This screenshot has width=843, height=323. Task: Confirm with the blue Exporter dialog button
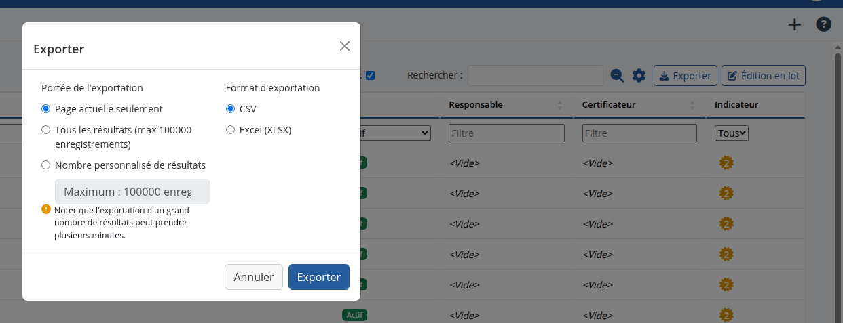click(x=319, y=277)
